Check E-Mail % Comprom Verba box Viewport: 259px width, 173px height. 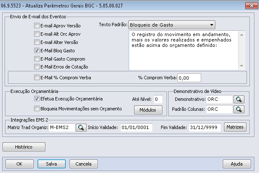[x=37, y=77]
